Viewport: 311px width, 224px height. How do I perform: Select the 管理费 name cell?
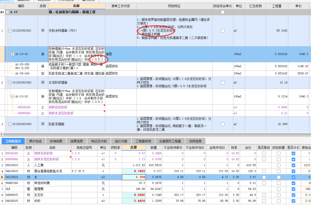click(53, 189)
